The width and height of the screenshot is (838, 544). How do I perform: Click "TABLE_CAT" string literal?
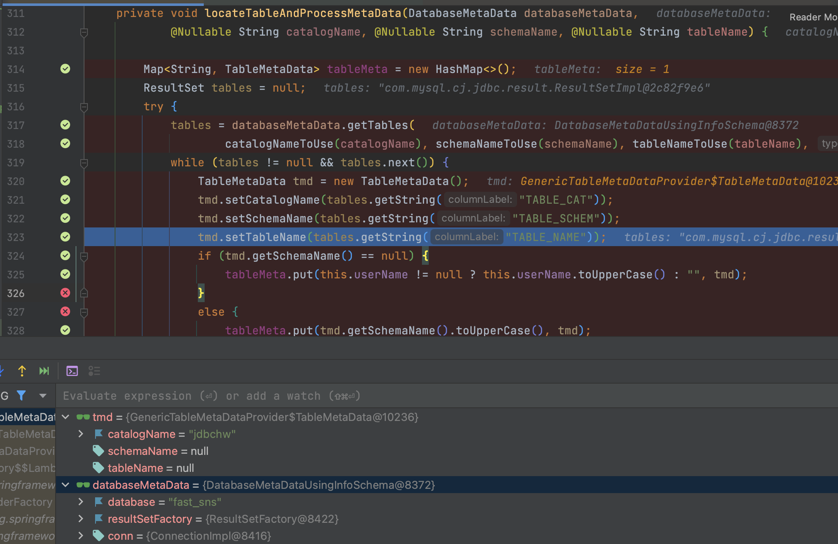(556, 200)
